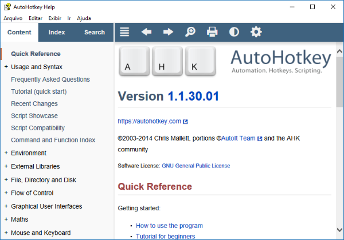344x240 pixels.
Task: Expand the Flow of Control node
Action: 6,193
